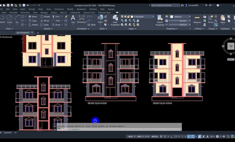Screen dimensions: 235x142
Task: Activate the Trim tool
Action: (56, 17)
